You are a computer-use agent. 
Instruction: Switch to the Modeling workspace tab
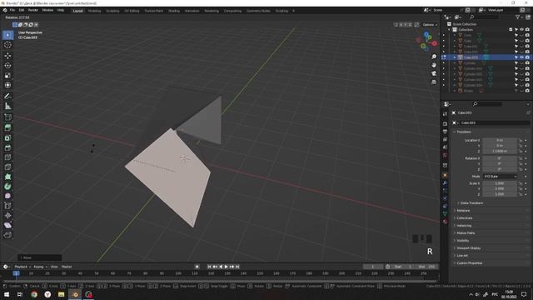pos(94,11)
